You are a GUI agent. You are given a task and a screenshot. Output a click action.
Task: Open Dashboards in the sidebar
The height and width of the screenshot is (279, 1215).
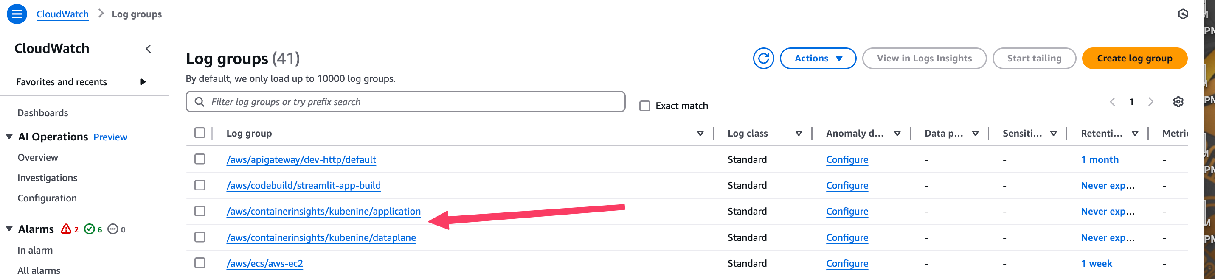(43, 113)
